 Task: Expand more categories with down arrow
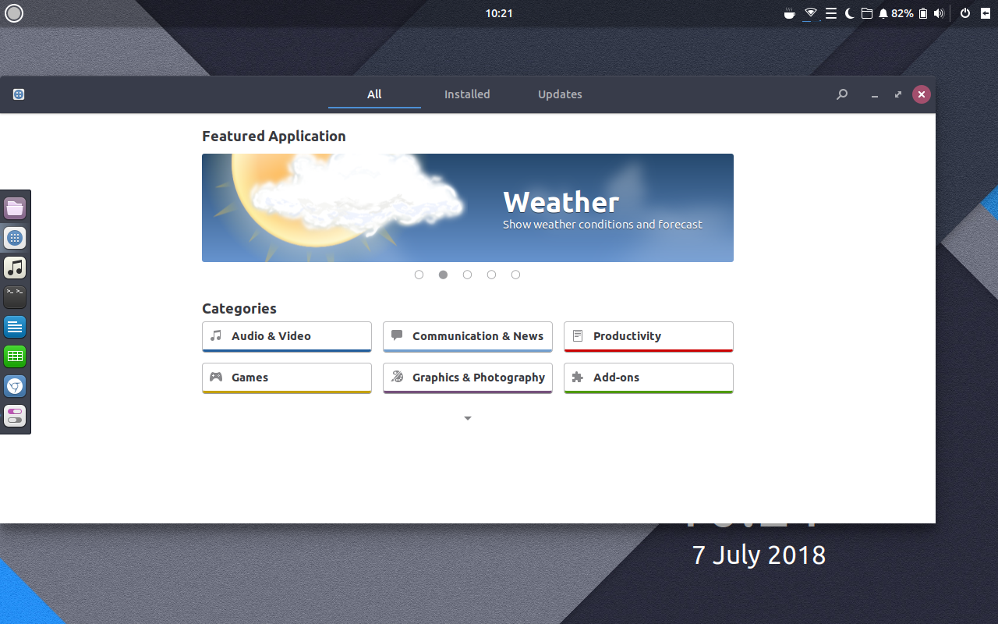(x=468, y=419)
